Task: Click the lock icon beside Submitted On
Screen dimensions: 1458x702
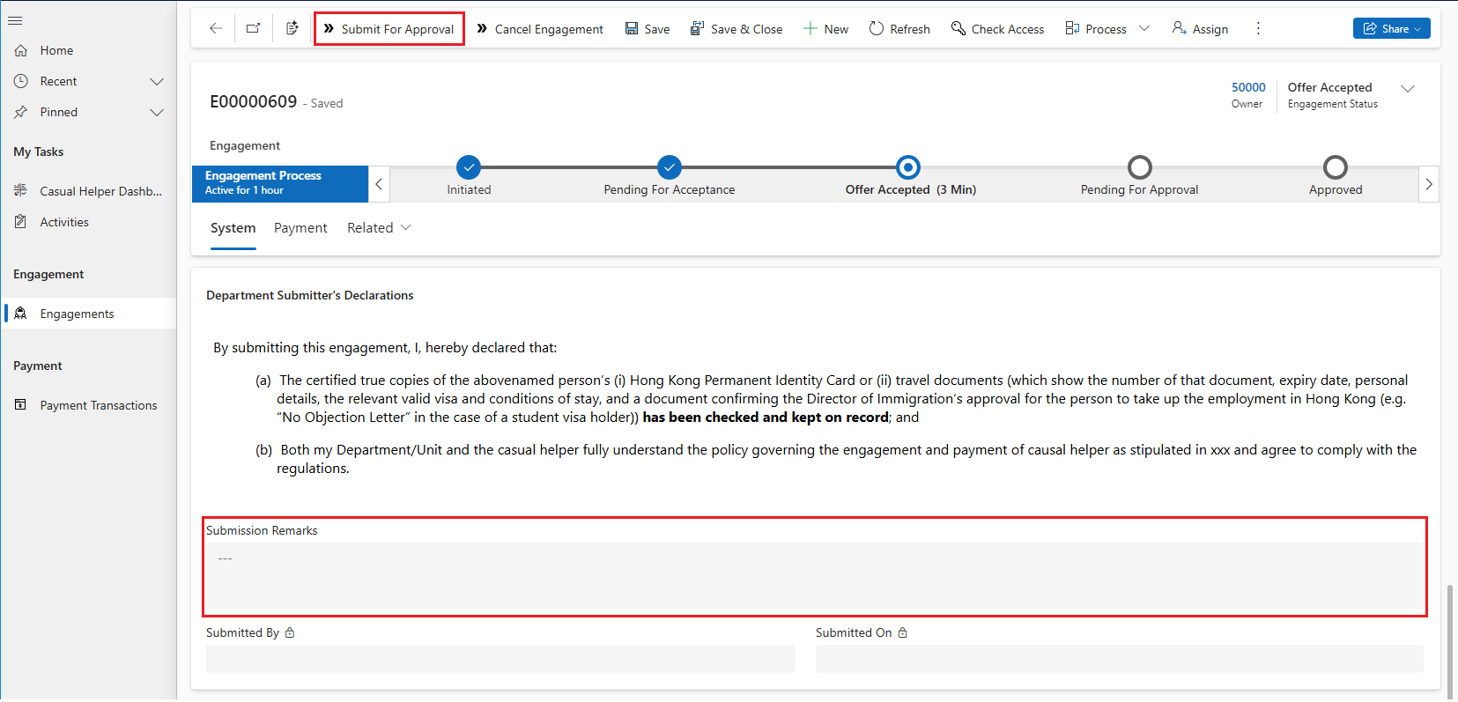Action: [x=903, y=632]
